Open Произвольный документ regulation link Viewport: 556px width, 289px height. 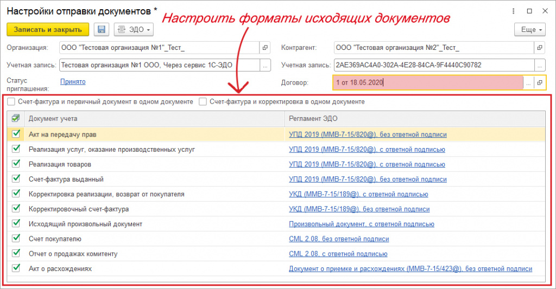coord(362,224)
